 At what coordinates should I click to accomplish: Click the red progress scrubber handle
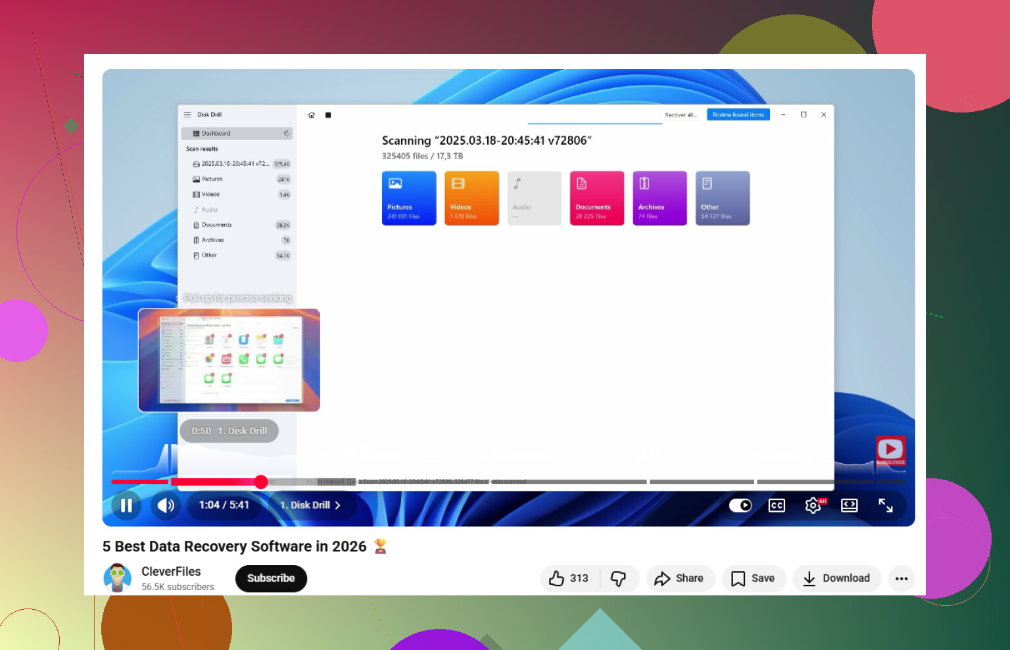[x=261, y=482]
